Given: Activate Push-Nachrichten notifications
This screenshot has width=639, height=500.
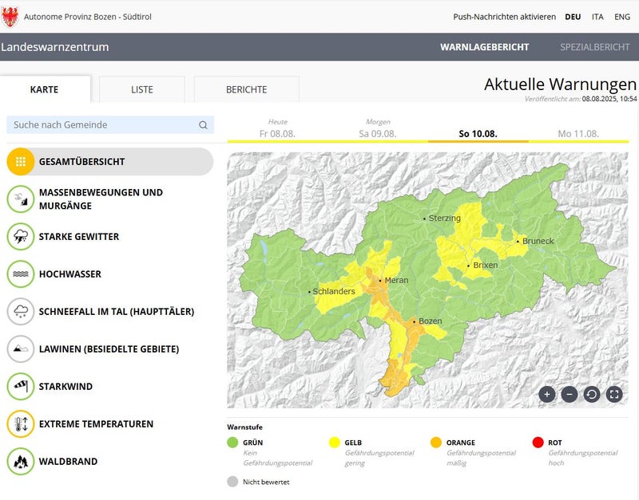Looking at the screenshot, I should click(504, 17).
